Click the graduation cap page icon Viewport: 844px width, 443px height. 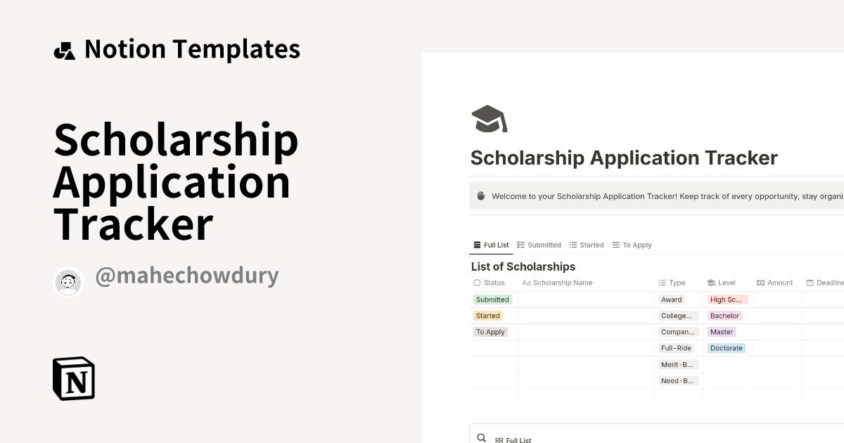click(489, 119)
